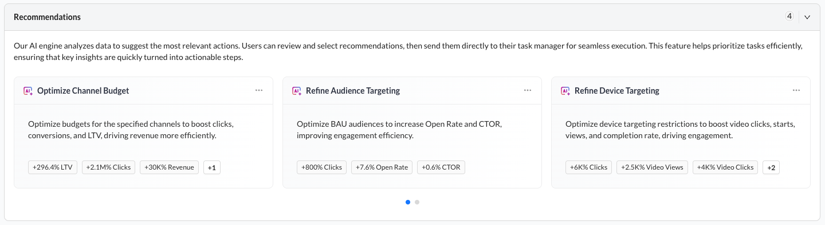Image resolution: width=825 pixels, height=225 pixels.
Task: Click the +7.6% Open Rate tag
Action: [x=382, y=167]
